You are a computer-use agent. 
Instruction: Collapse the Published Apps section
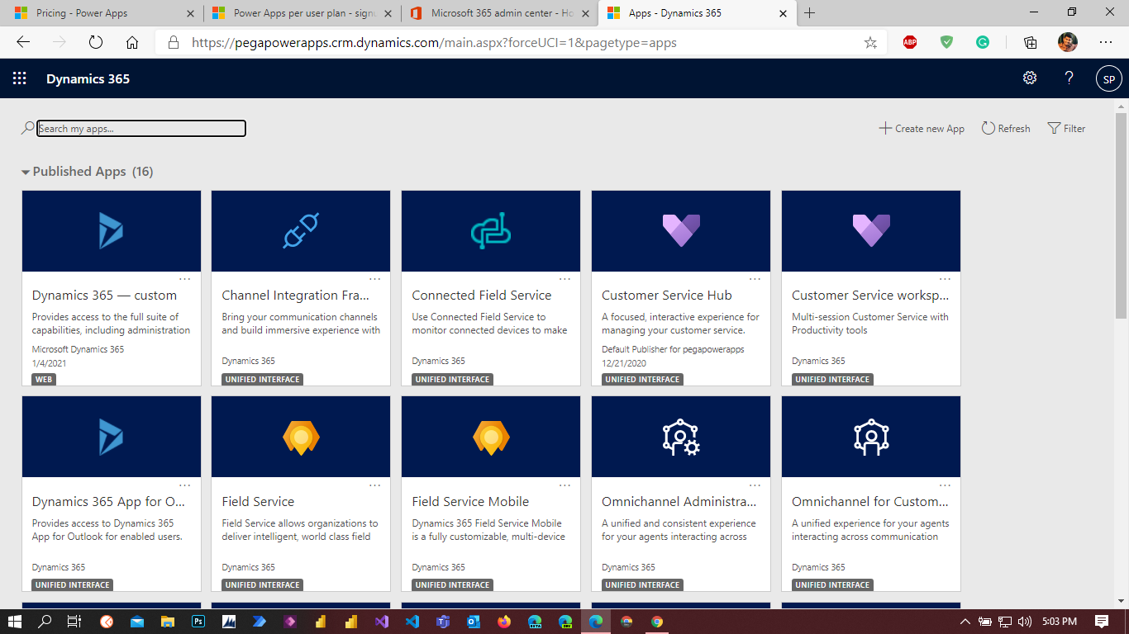(26, 172)
